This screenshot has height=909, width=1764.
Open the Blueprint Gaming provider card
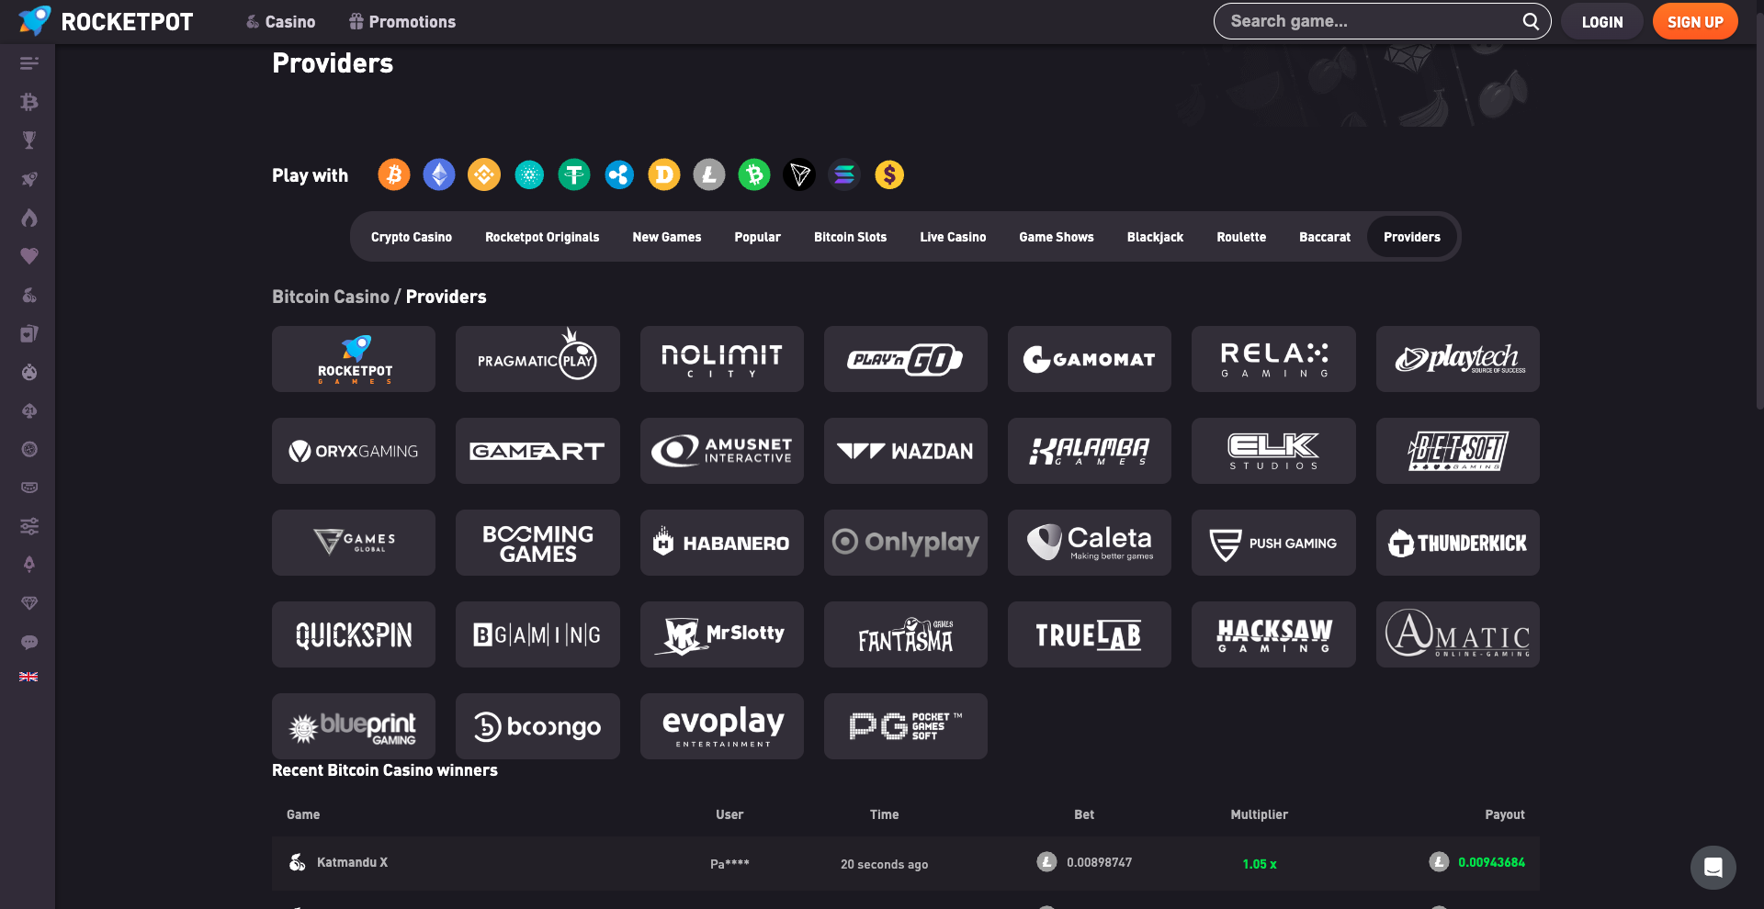coord(354,726)
